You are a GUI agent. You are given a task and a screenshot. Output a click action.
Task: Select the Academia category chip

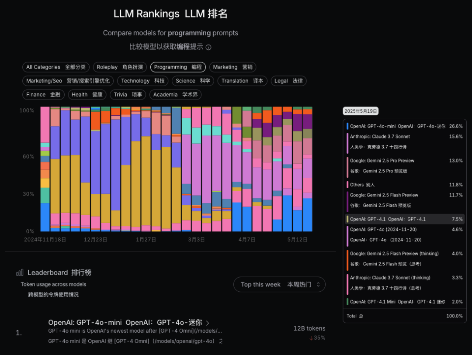coord(175,95)
